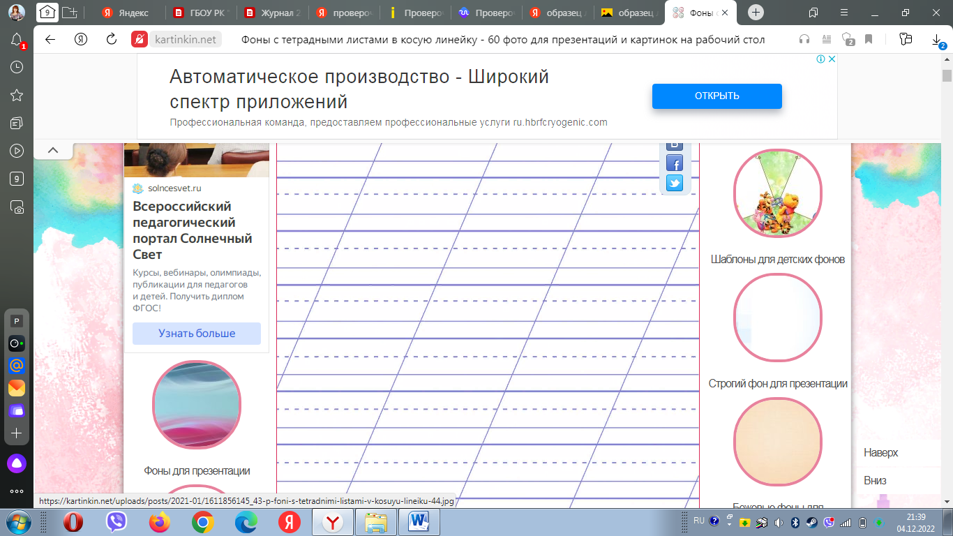Screen dimensions: 953x536
Task: Enable read-aloud headphones icon
Action: point(804,39)
